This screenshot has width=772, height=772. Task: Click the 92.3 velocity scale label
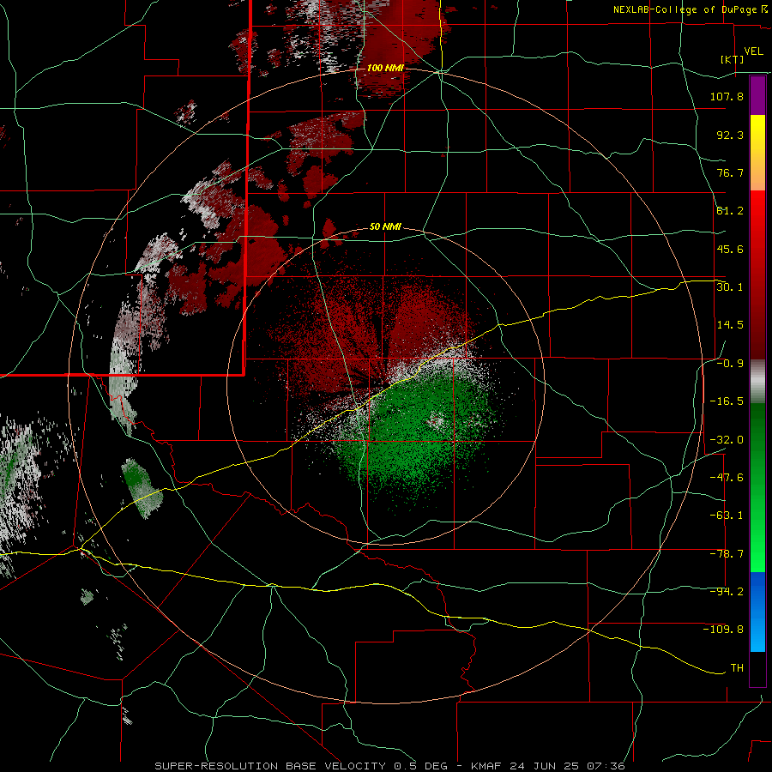coord(730,135)
